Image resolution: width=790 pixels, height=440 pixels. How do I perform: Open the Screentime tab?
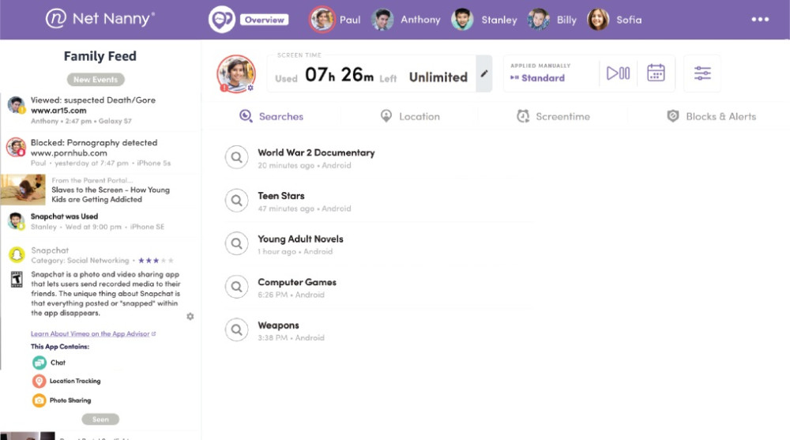553,116
